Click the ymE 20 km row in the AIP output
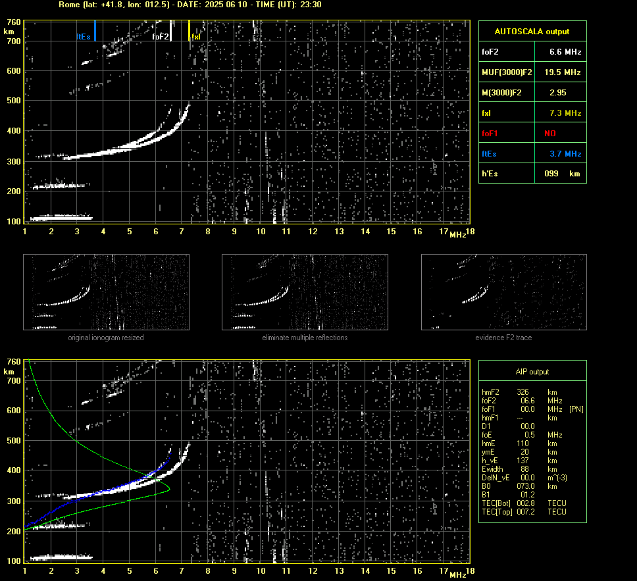 pos(519,452)
